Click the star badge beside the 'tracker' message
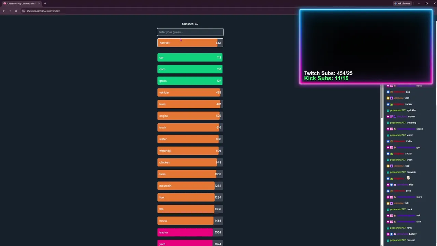The height and width of the screenshot is (246, 437). 388,104
